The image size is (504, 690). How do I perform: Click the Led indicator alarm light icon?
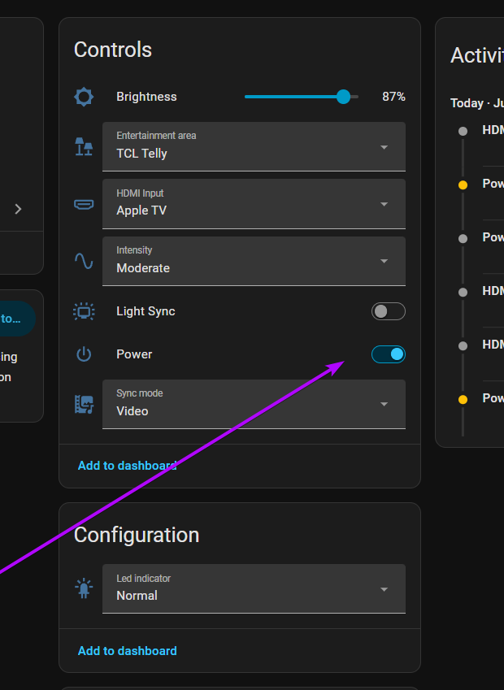point(84,588)
